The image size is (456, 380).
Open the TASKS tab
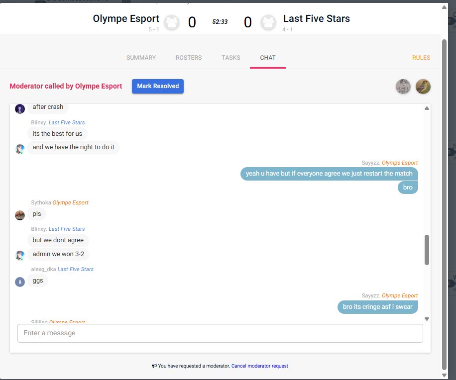(x=231, y=58)
